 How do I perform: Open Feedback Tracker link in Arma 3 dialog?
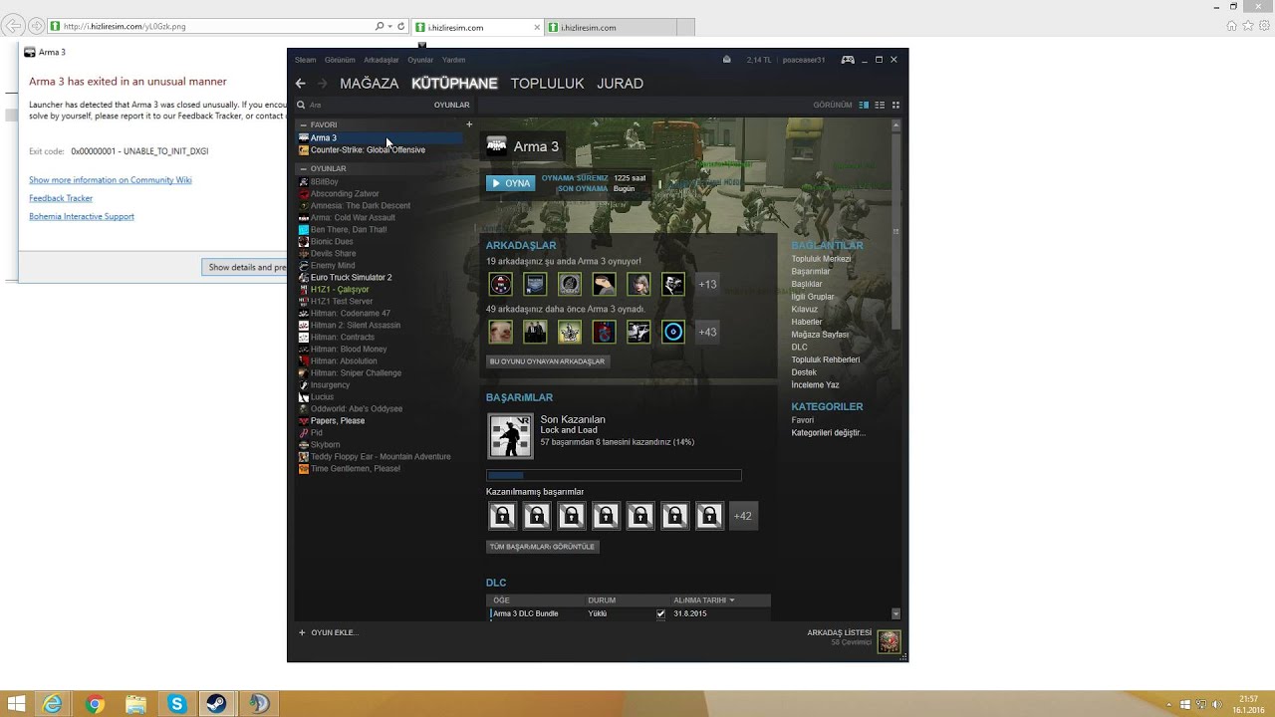61,198
